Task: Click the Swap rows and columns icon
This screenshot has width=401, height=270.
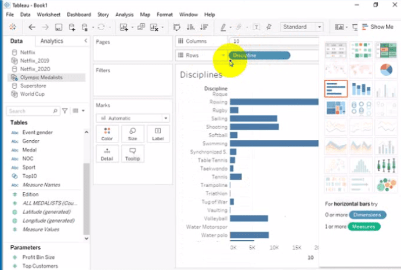Action: point(177,27)
